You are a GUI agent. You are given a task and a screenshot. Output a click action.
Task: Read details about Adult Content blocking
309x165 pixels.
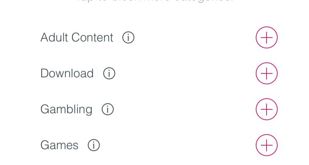point(128,38)
